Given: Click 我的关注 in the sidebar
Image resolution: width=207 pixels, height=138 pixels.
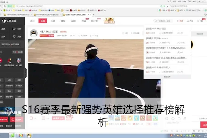Looking at the screenshot, I should 11,44.
